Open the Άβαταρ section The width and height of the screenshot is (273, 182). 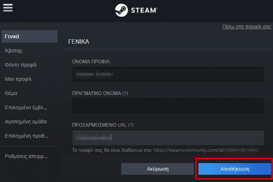13,51
